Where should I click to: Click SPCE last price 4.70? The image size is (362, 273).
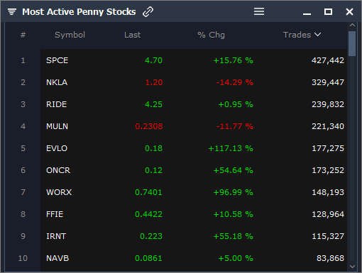[153, 60]
